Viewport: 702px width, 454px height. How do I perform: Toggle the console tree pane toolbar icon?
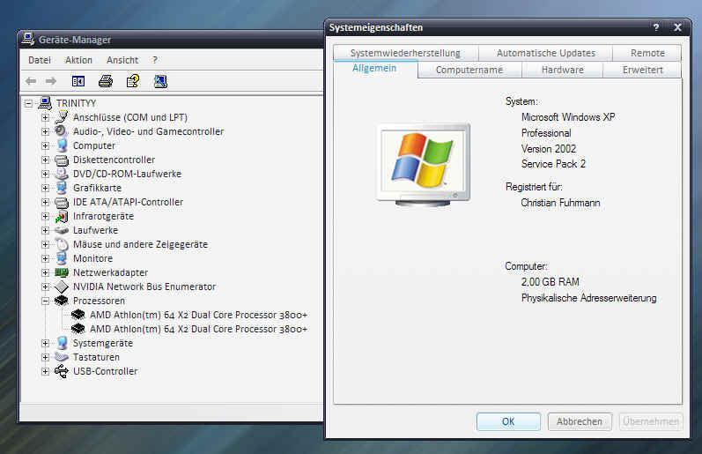(78, 81)
